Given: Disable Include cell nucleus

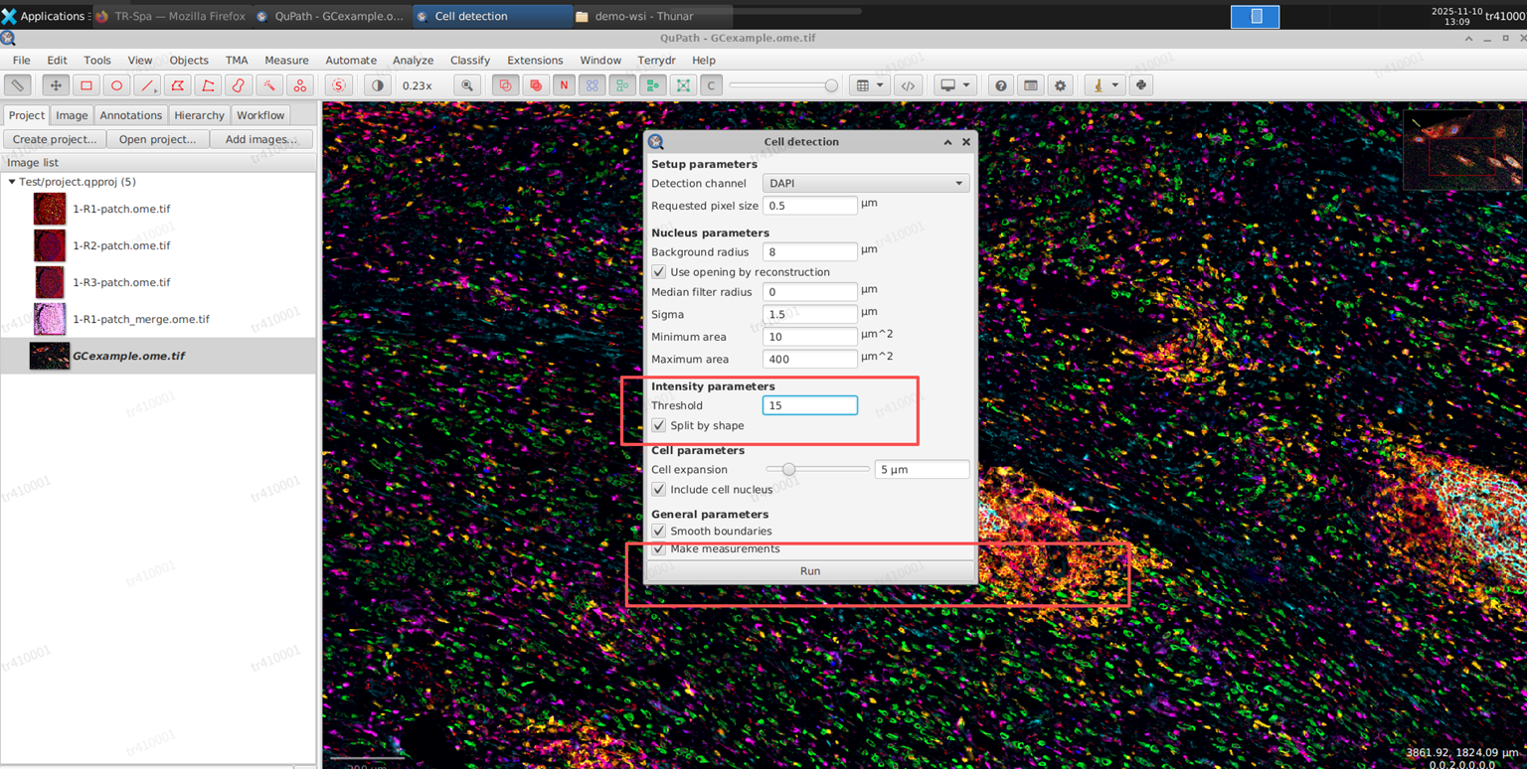Looking at the screenshot, I should pyautogui.click(x=658, y=489).
